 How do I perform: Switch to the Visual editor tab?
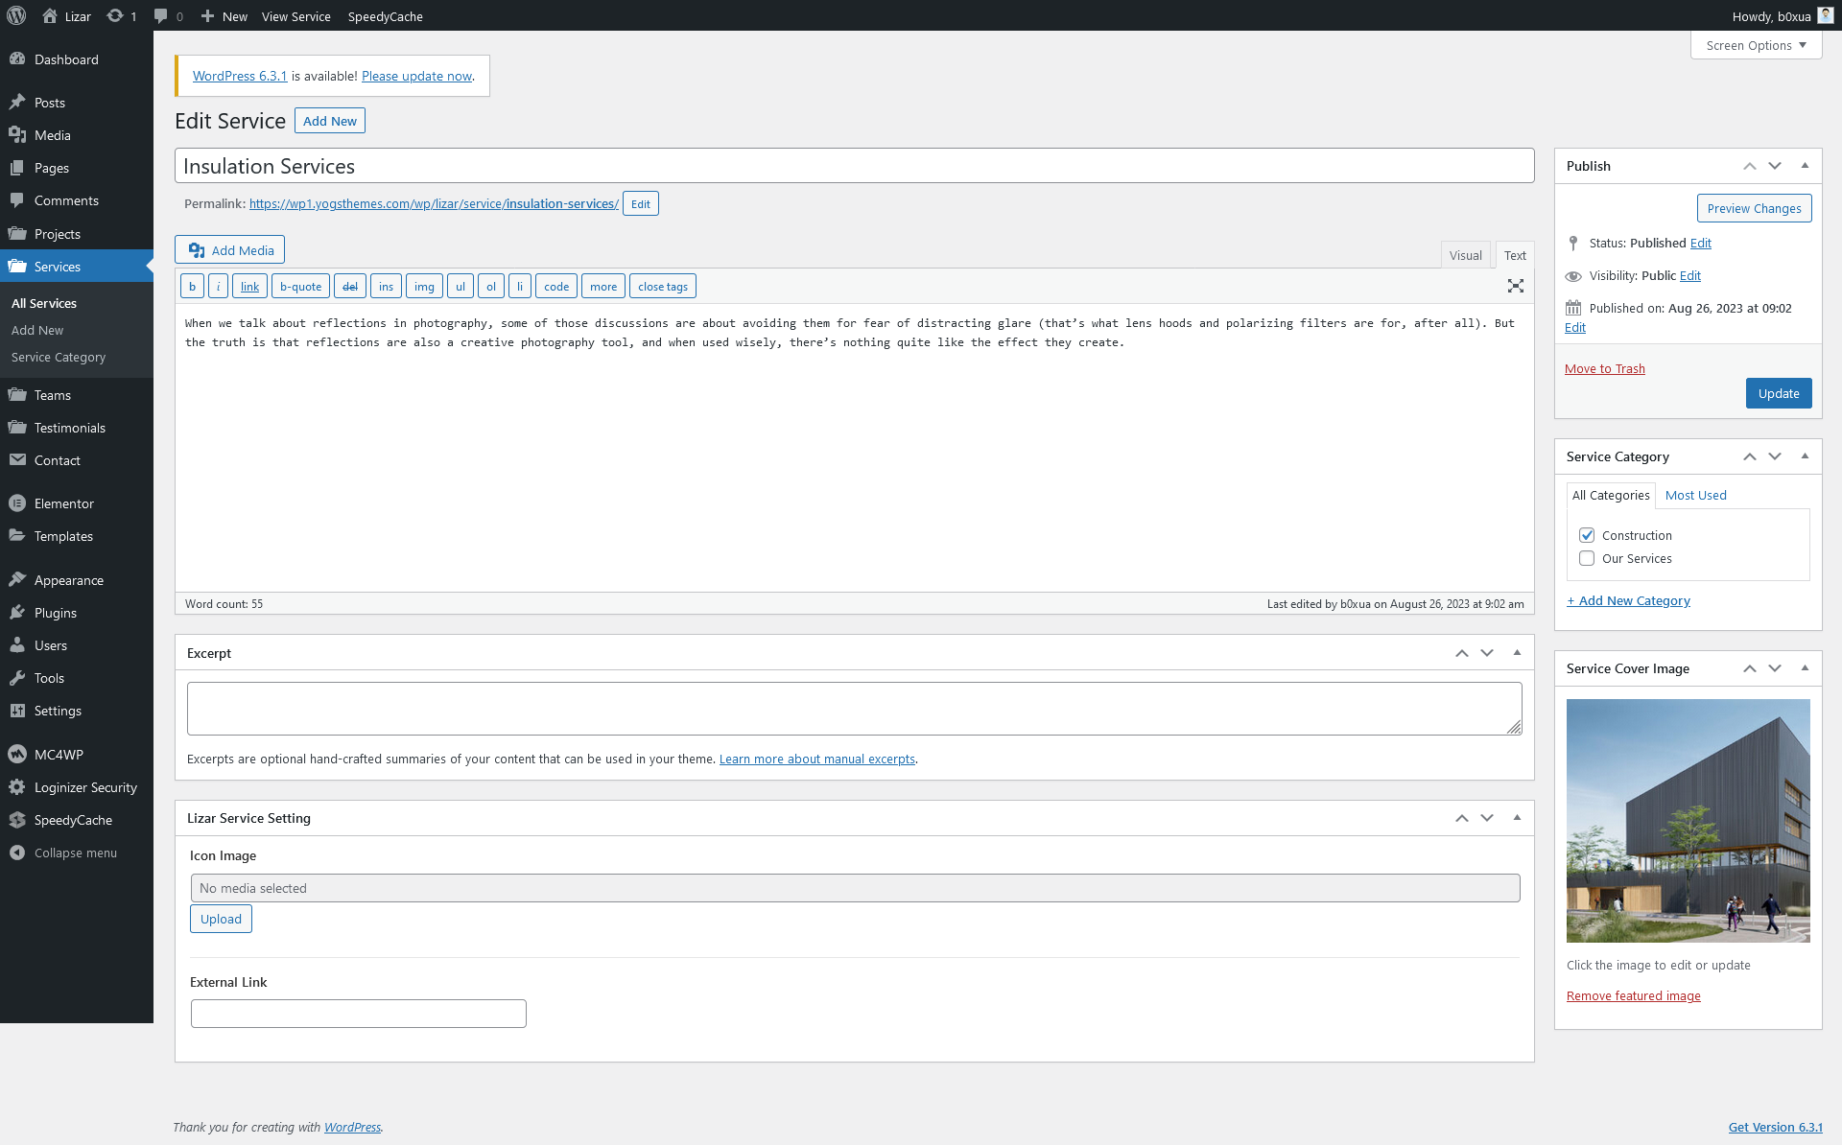click(x=1465, y=255)
